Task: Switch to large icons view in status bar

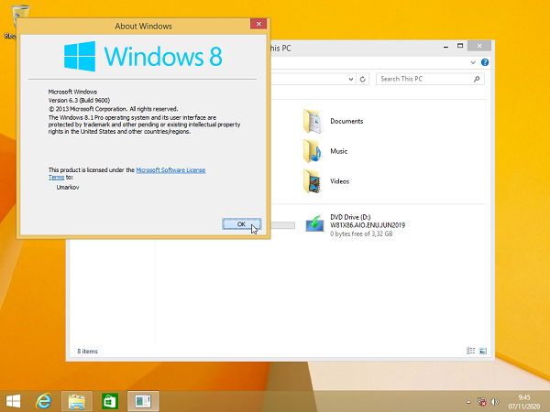Action: [483, 351]
